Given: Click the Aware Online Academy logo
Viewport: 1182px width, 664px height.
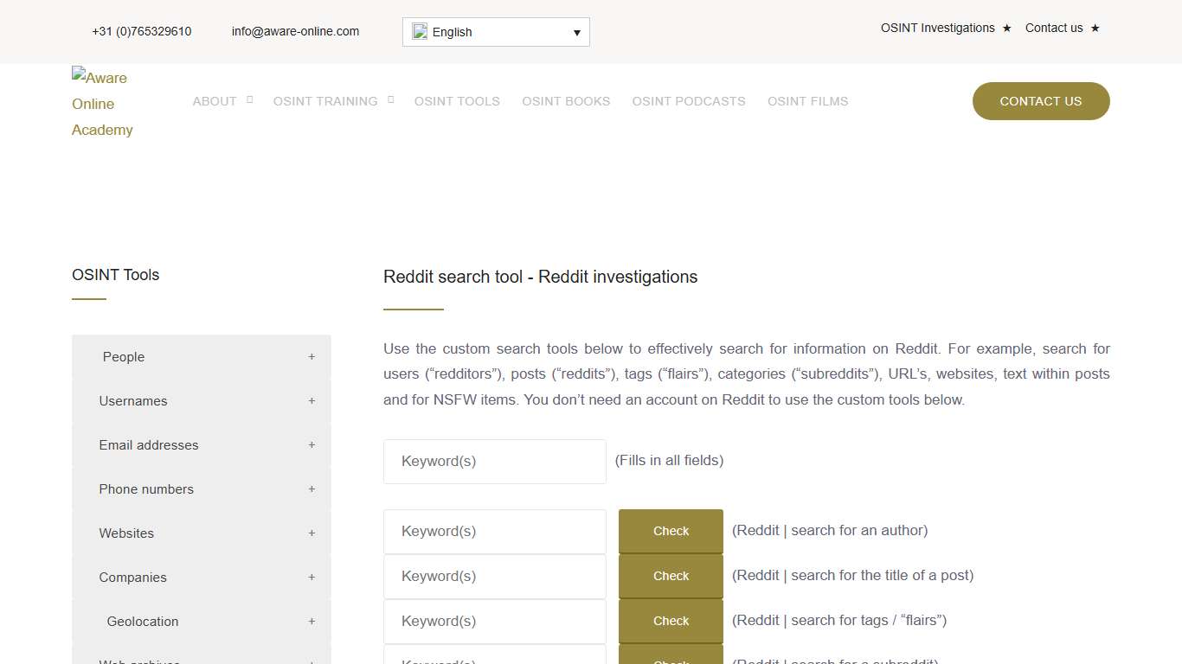Looking at the screenshot, I should point(101,103).
